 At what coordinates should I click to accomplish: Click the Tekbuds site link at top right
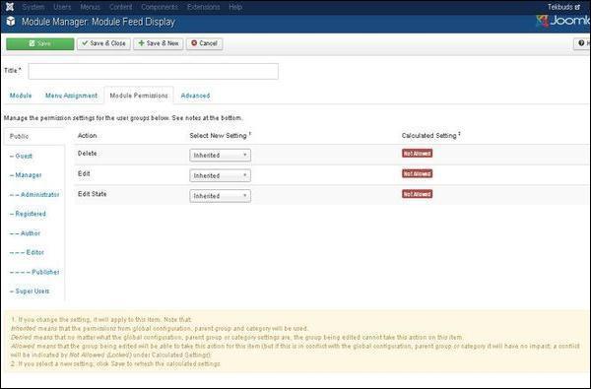click(x=563, y=7)
